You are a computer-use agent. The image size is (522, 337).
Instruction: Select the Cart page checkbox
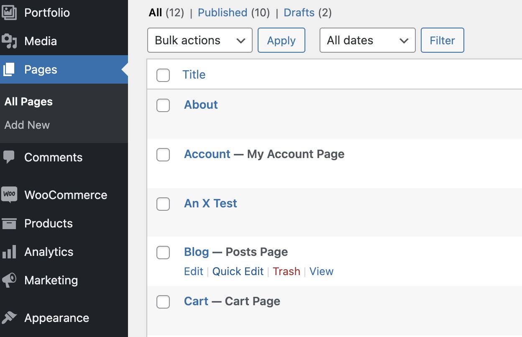(x=163, y=301)
